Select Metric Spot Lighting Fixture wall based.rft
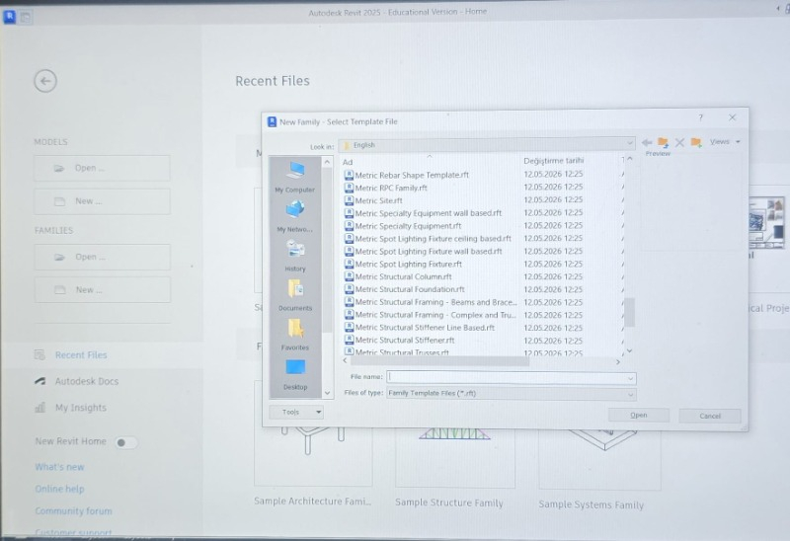Screen dimensions: 790x541 [429, 252]
